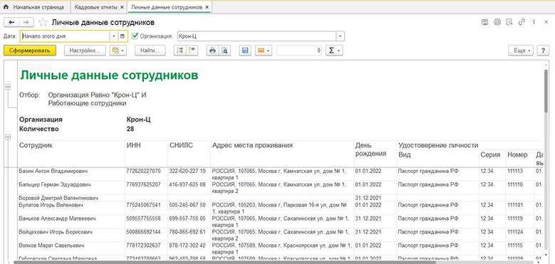Open the vertical dots menu at top right
The width and height of the screenshot is (555, 264).
click(x=534, y=22)
